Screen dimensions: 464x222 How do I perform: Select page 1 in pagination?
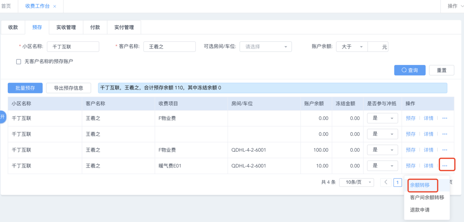pyautogui.click(x=397, y=182)
